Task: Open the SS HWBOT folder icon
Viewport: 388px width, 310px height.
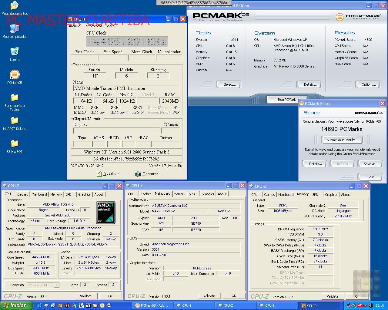Action: tap(15, 143)
